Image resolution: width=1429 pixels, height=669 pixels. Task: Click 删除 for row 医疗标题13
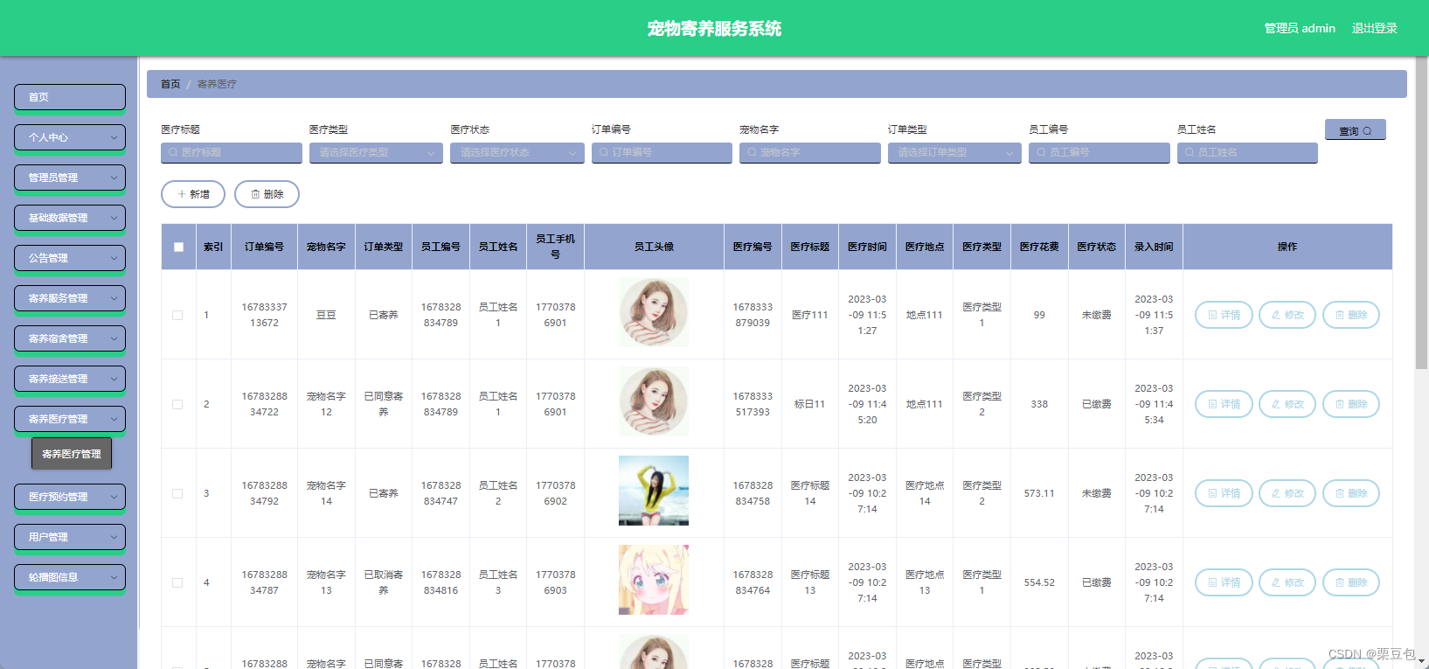(1351, 582)
